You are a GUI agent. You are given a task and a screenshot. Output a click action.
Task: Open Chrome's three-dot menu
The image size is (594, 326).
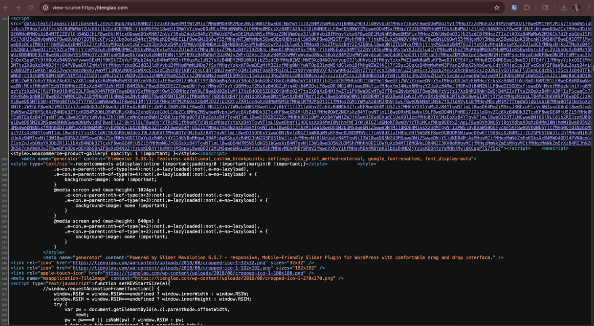589,8
